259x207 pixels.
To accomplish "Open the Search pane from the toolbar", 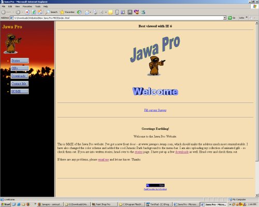I will point(51,12).
